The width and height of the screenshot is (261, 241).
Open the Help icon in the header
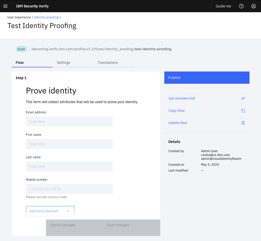tap(241, 6)
